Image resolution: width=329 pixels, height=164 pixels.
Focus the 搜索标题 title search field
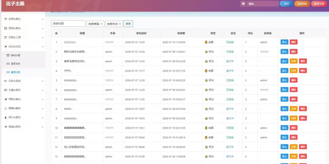pyautogui.click(x=68, y=23)
